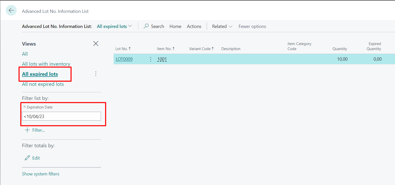
Task: Click the Search magnifier icon
Action: 146,26
